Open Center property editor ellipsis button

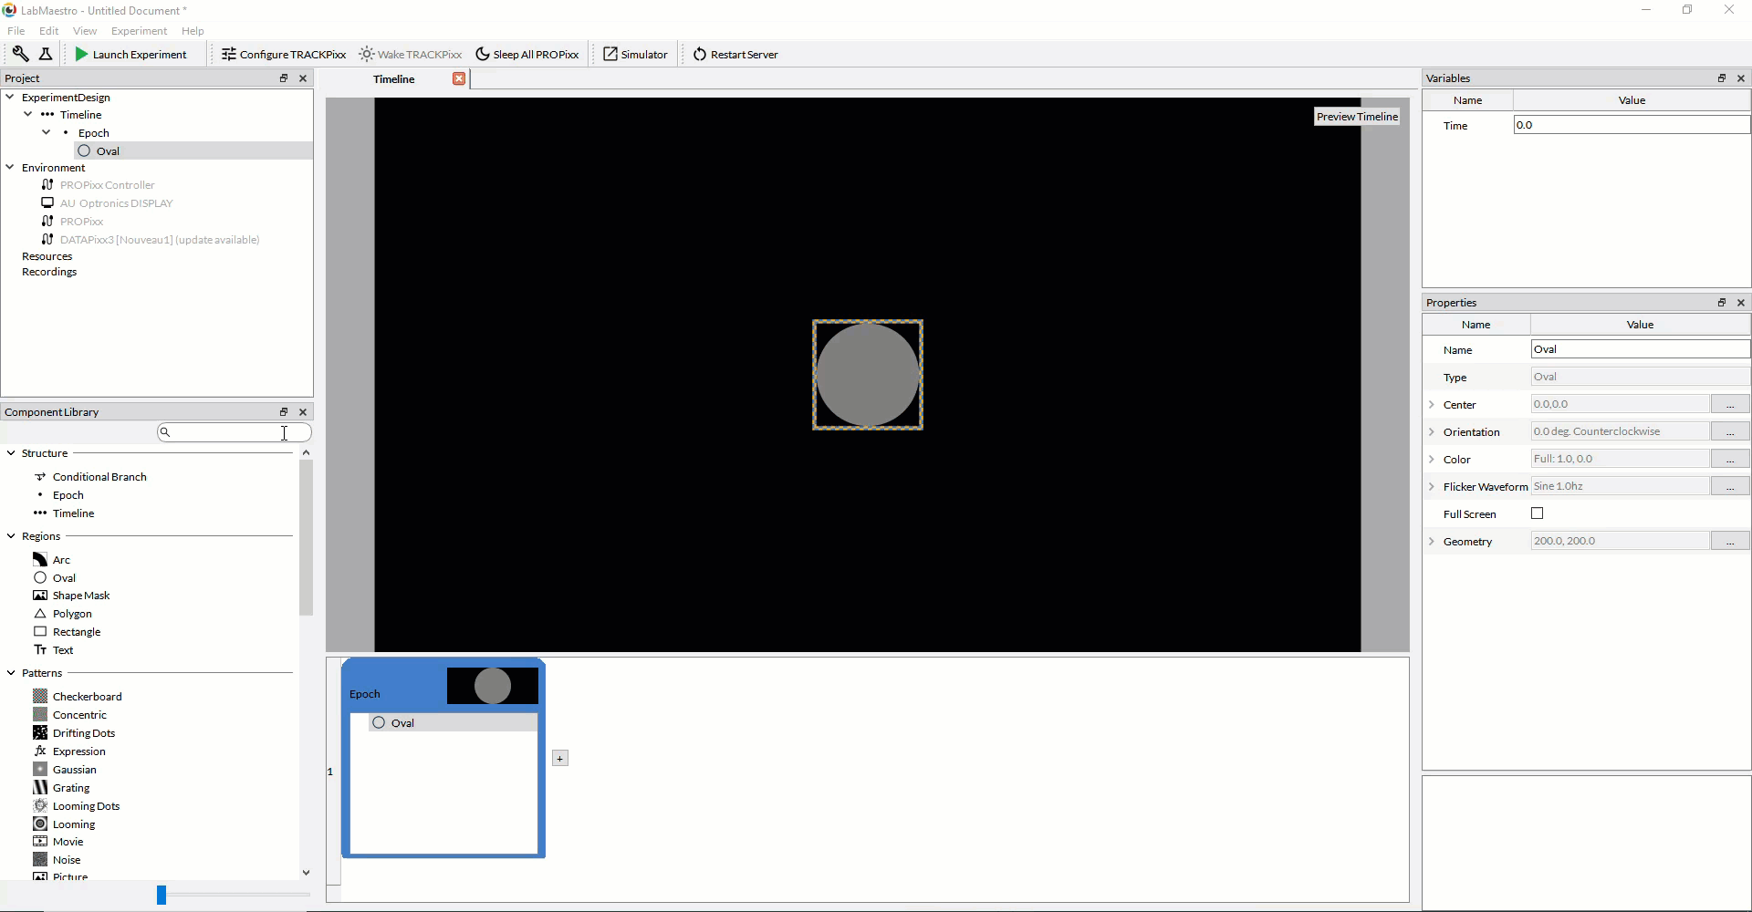click(1729, 405)
